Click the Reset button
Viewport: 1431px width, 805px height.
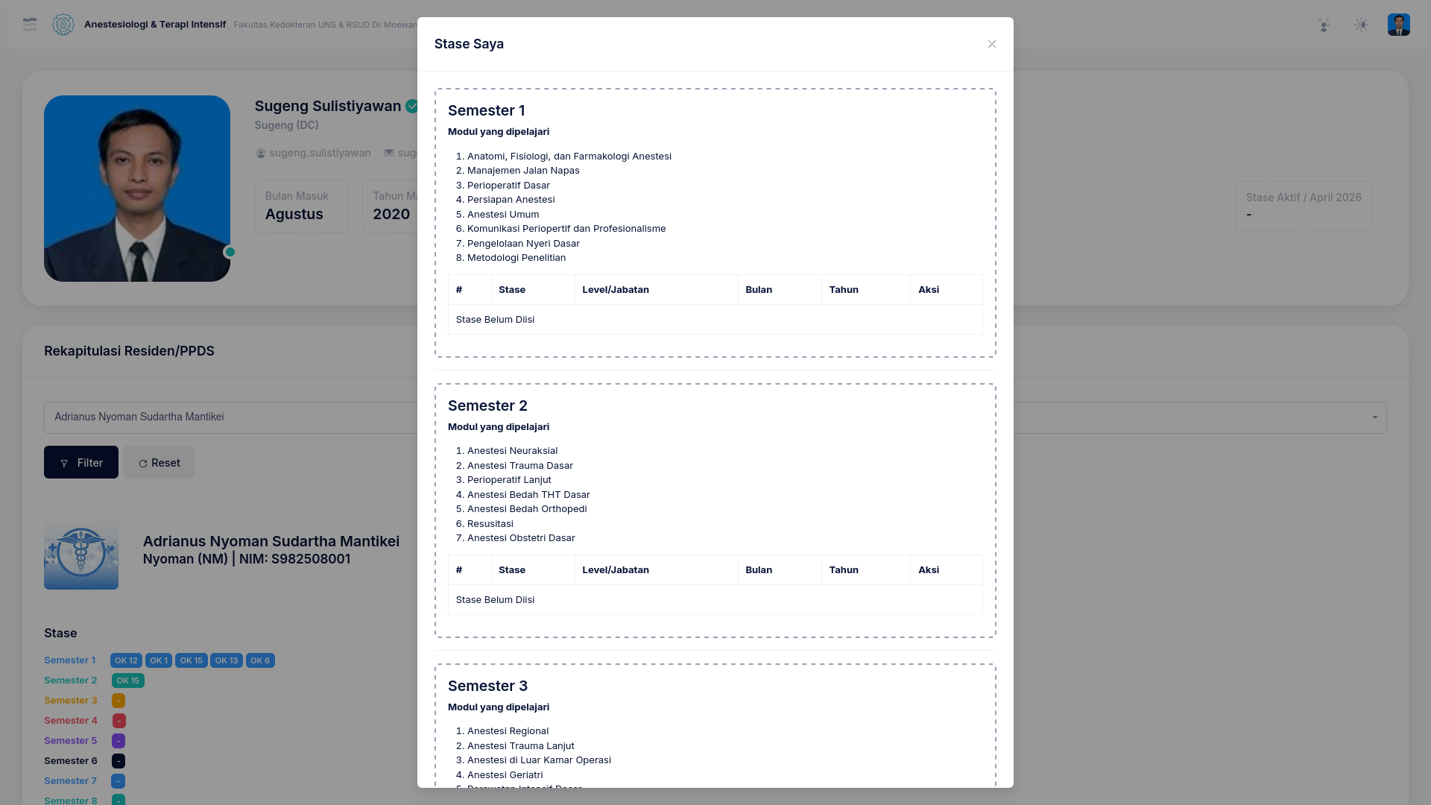click(159, 462)
